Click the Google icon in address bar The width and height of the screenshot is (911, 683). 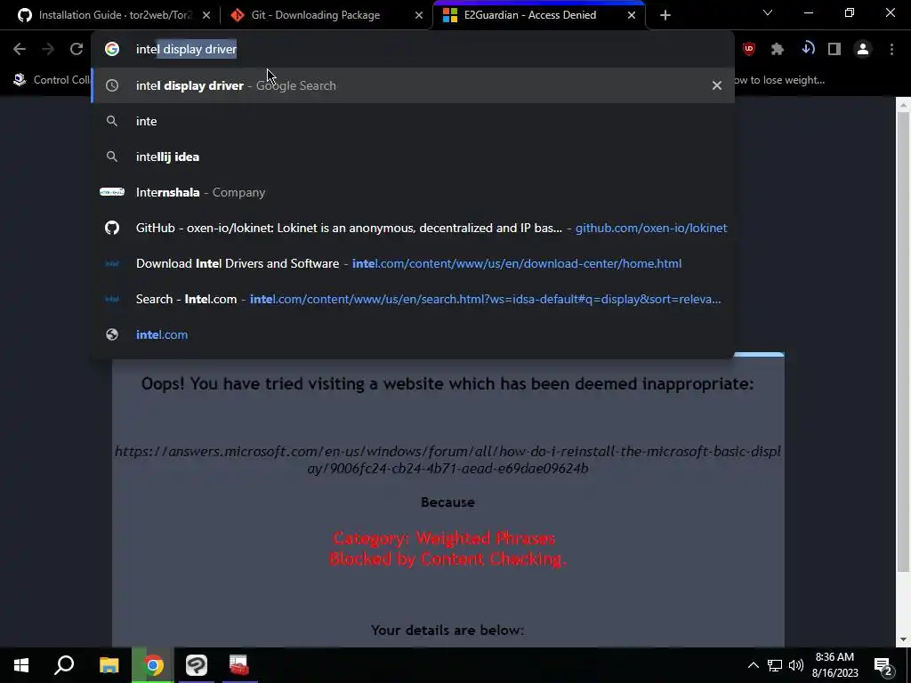pos(112,50)
